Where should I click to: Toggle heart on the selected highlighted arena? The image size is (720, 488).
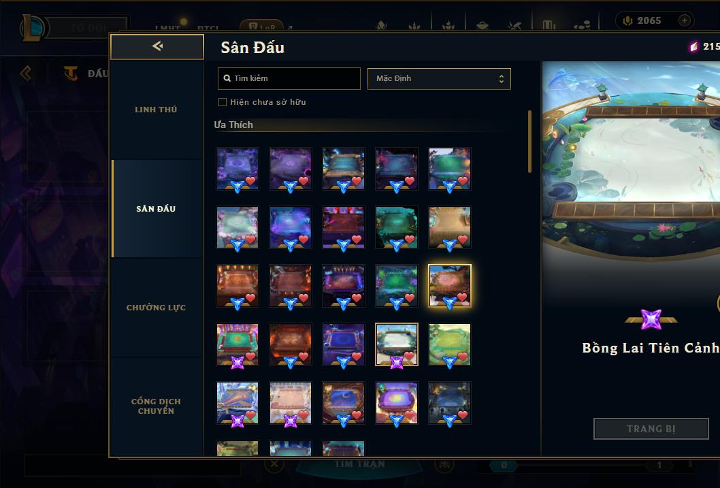tap(463, 297)
